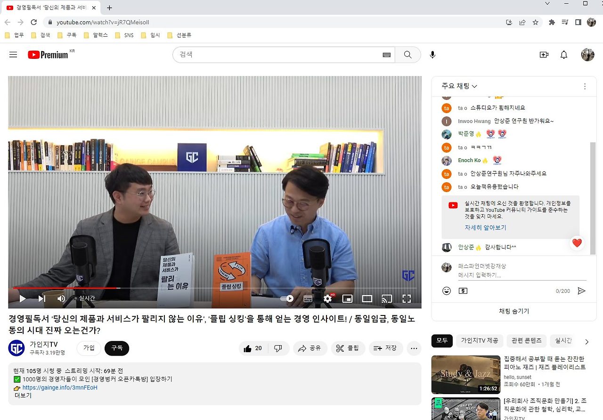Send a heart reaction in chat
Screen dimensions: 603x420
coord(577,243)
